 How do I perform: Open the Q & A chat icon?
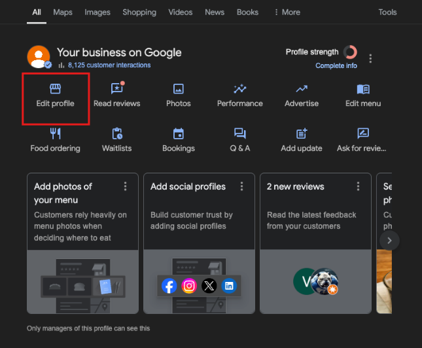point(240,133)
